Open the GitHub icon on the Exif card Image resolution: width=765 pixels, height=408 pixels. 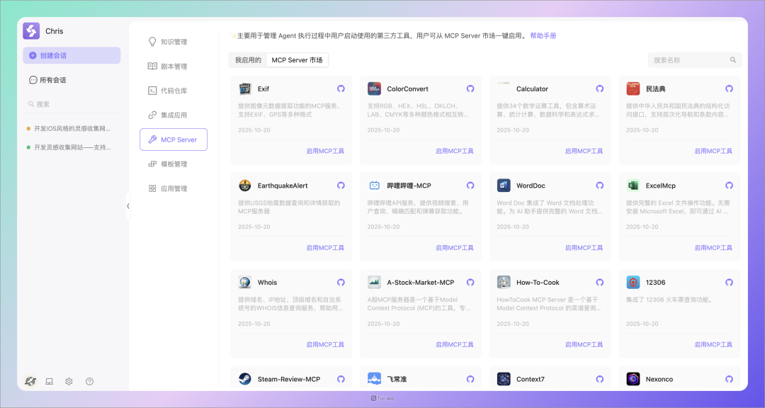(x=341, y=89)
